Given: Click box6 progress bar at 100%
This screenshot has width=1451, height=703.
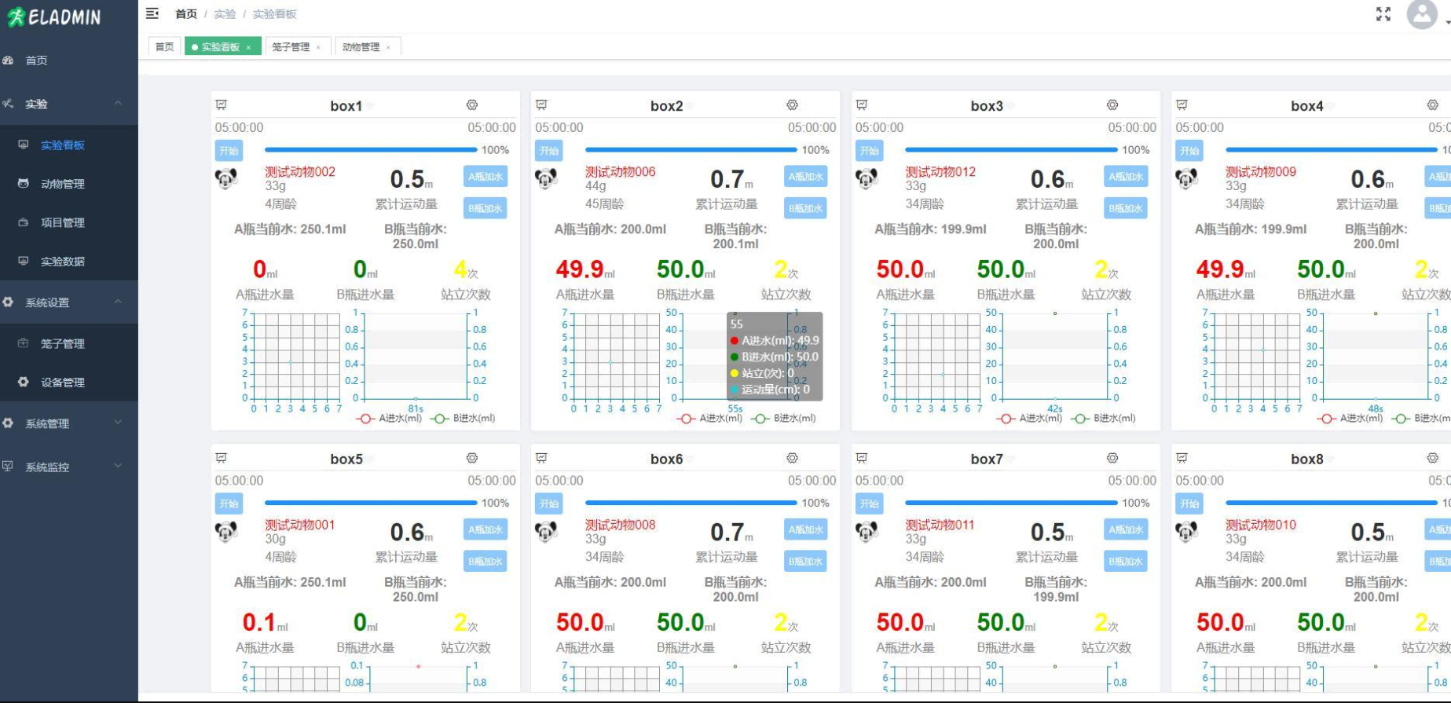Looking at the screenshot, I should (x=691, y=503).
